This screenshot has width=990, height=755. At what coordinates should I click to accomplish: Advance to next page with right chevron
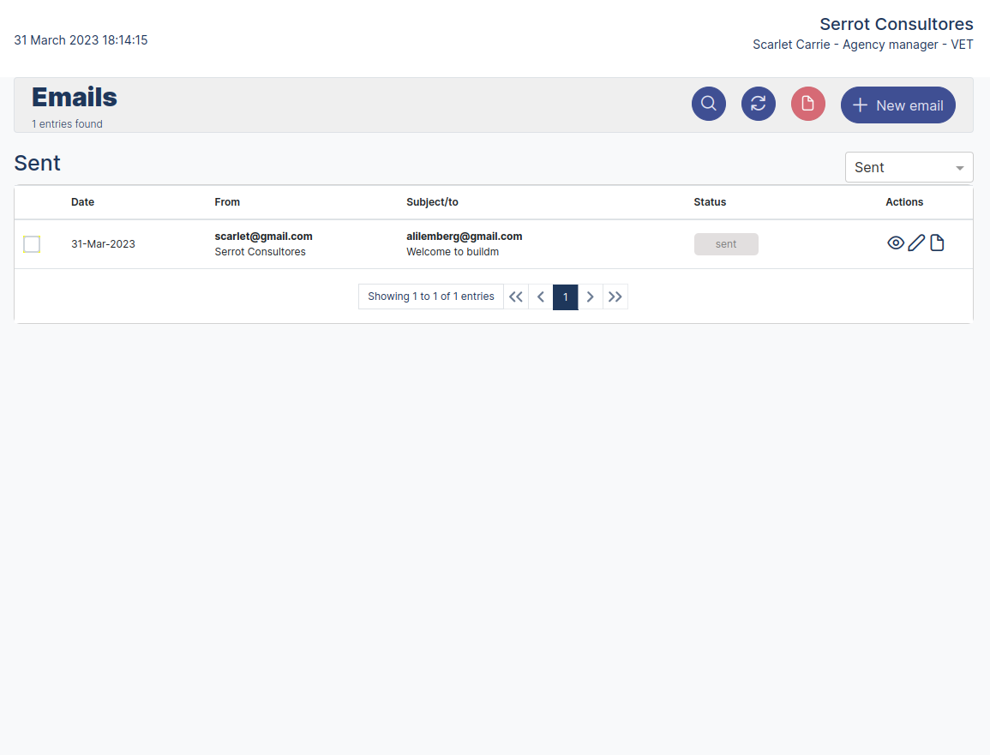(590, 297)
